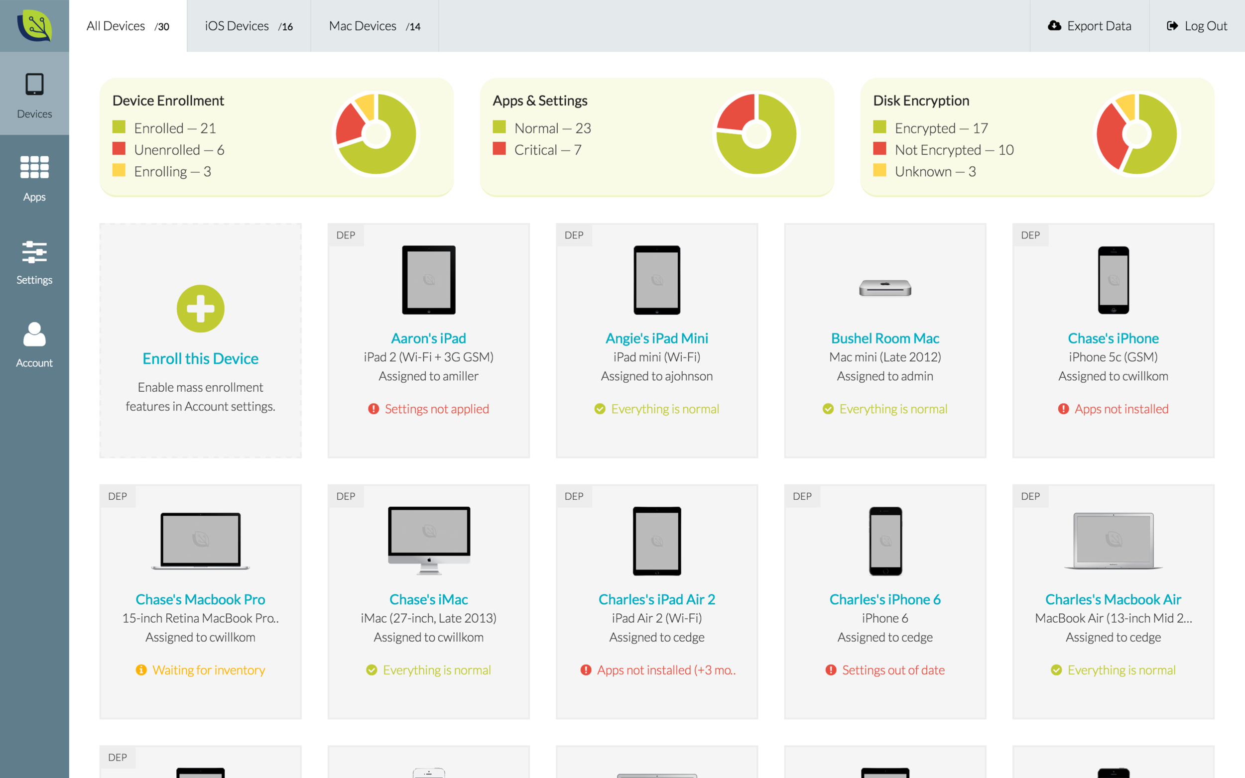This screenshot has height=778, width=1245.
Task: Click 'iPhone 5c (GSM)' model text
Action: (1113, 357)
